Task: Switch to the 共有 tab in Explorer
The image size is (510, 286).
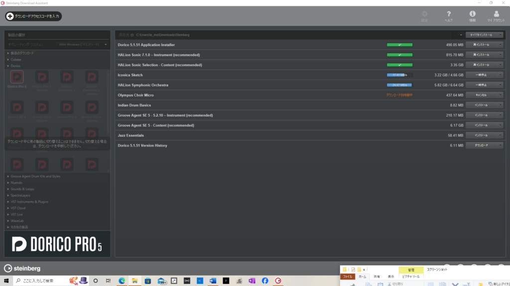Action: coord(377,277)
